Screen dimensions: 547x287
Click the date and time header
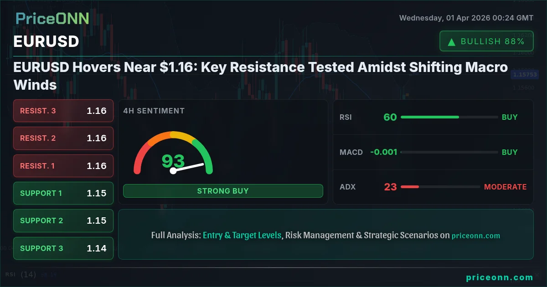tap(466, 18)
